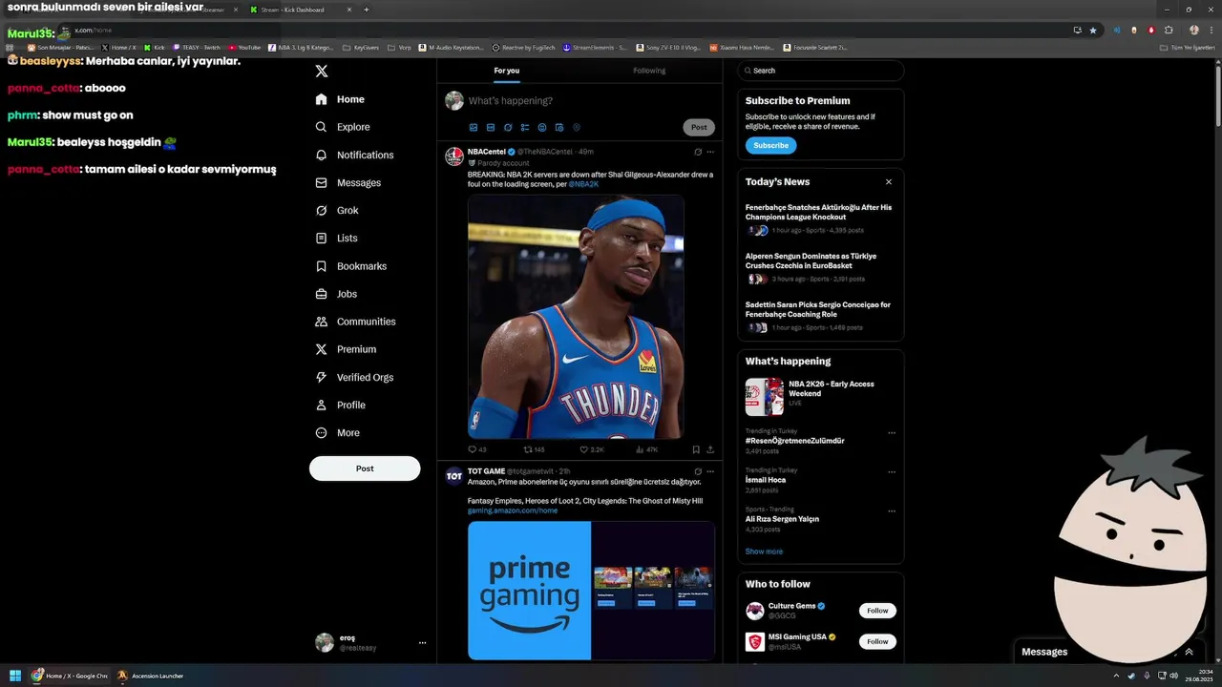Screen dimensions: 1222x687
Task: Follow MSI Gaming USA
Action: (877, 641)
